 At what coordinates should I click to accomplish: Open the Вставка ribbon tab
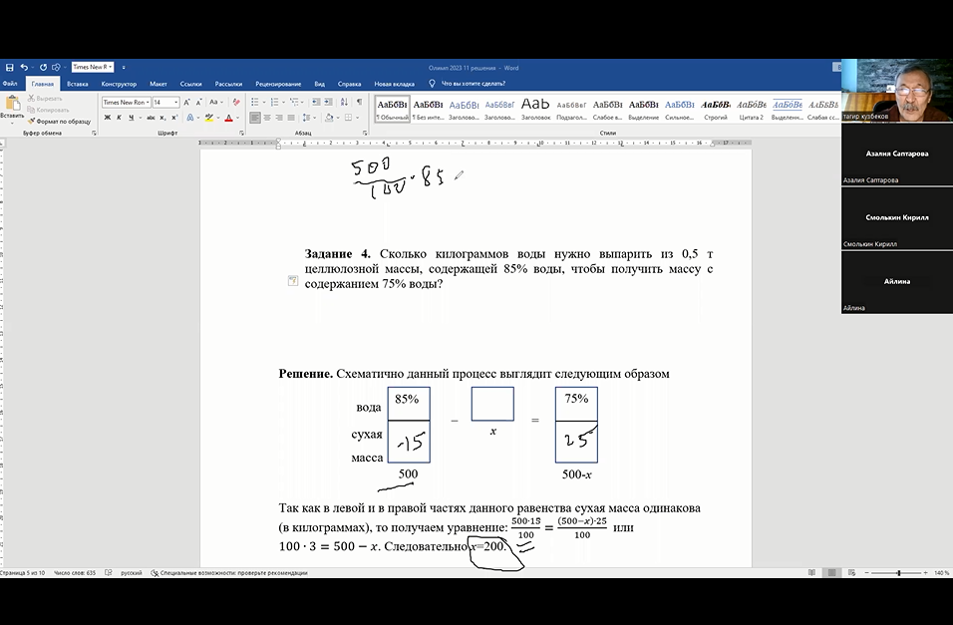(x=77, y=84)
